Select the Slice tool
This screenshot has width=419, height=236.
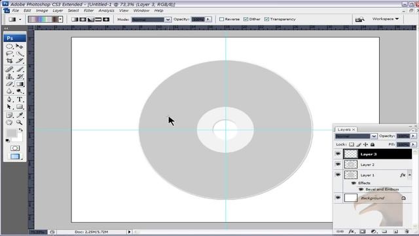coord(20,61)
